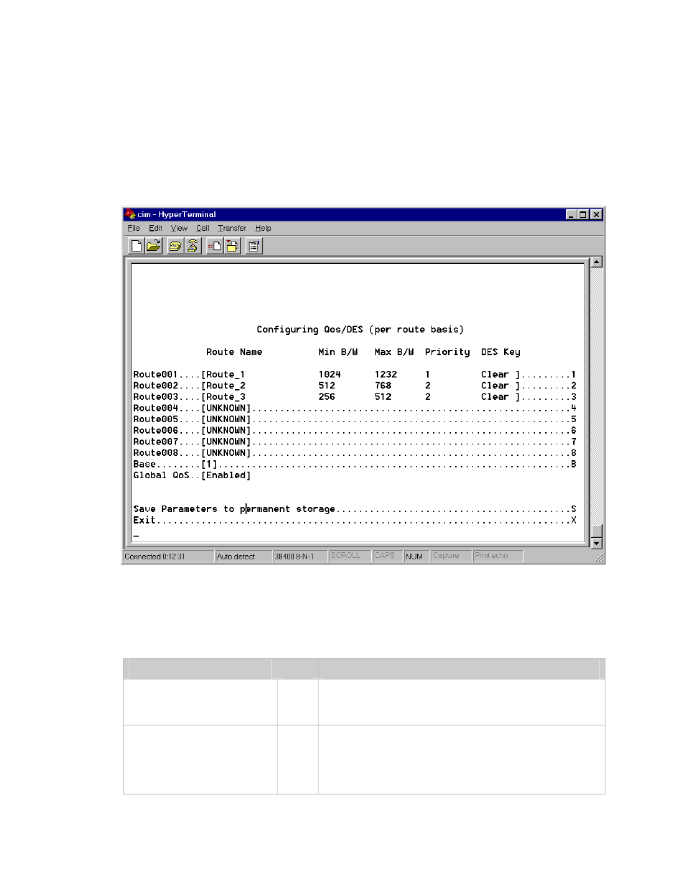Click the window resize grip corner
This screenshot has width=686, height=888.
(x=598, y=558)
